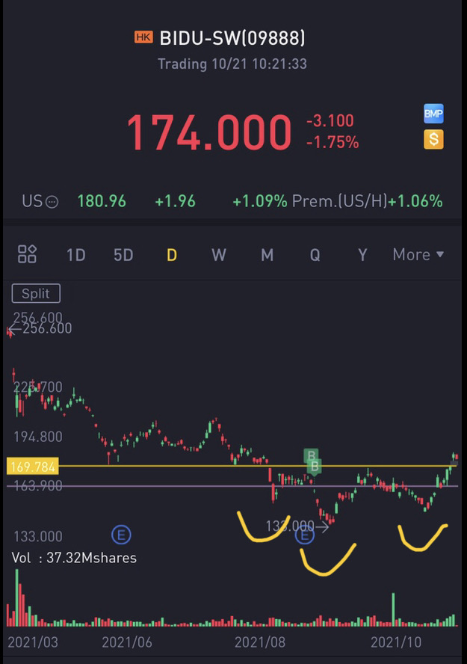Switch to the 5D chart tab
This screenshot has height=664, width=467.
coord(123,255)
